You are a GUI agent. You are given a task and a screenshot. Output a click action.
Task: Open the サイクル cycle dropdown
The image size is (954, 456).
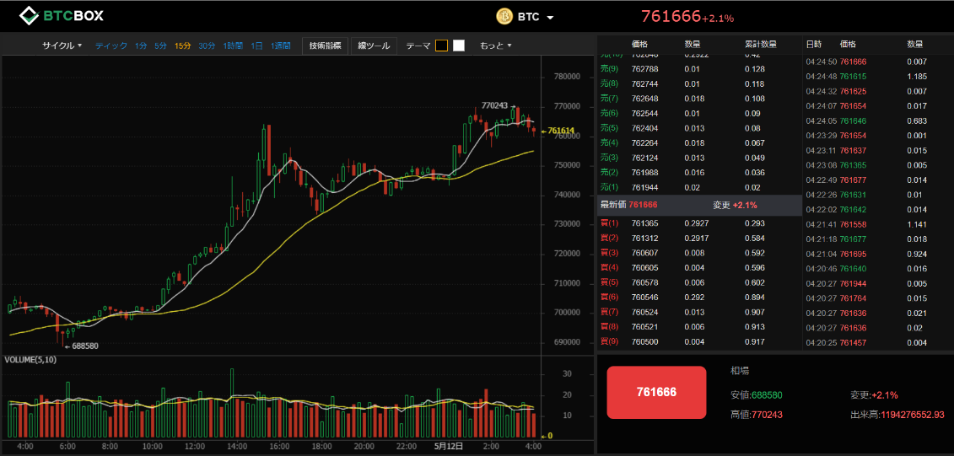(x=62, y=46)
